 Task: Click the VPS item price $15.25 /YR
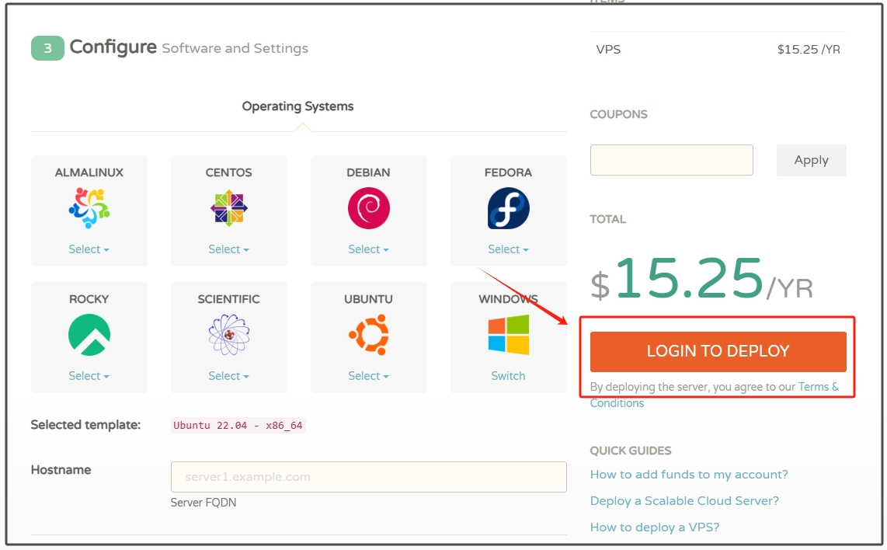[x=809, y=50]
